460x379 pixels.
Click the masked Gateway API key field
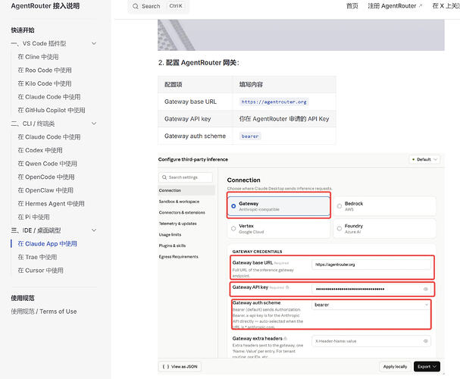click(371, 289)
